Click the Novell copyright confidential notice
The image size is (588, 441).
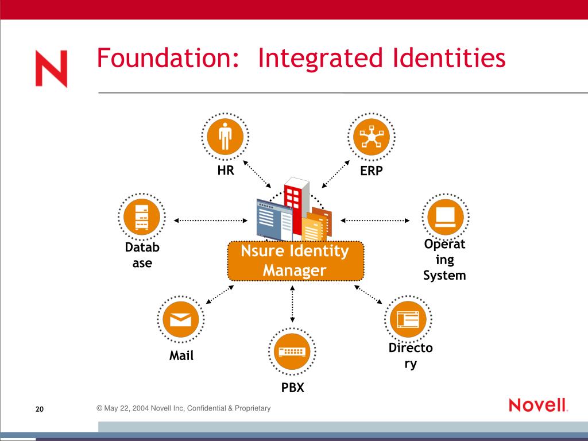point(184,408)
